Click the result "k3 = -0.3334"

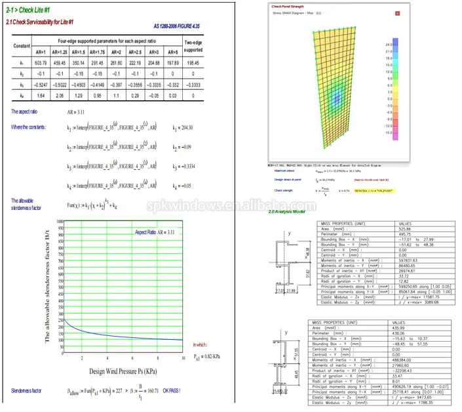click(x=184, y=167)
